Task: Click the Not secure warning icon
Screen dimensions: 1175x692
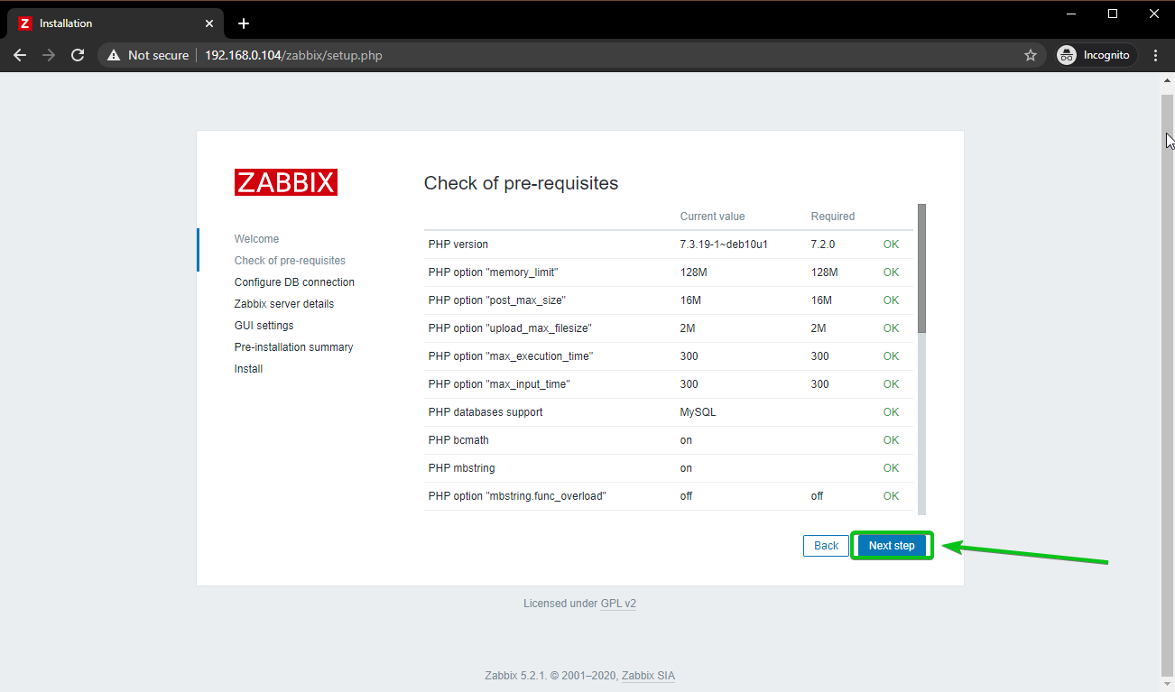Action: click(114, 55)
